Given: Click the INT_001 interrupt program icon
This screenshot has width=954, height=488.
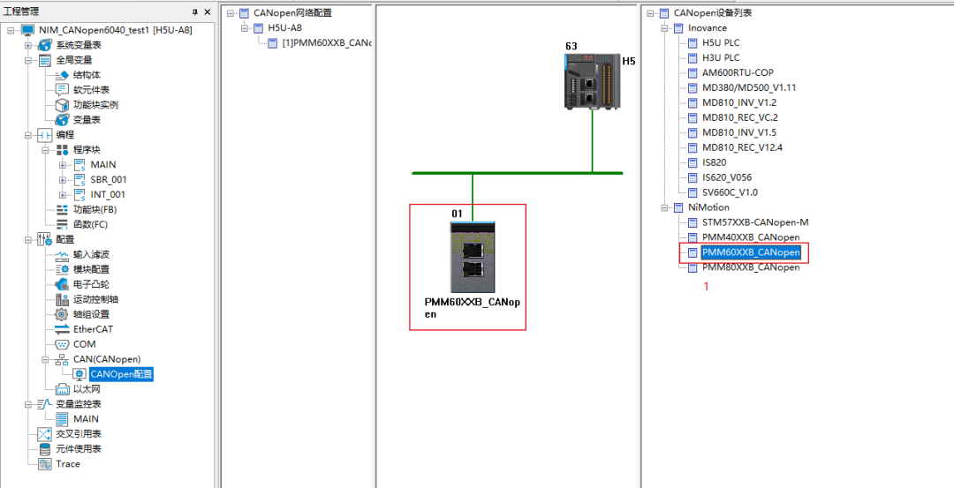Looking at the screenshot, I should click(79, 194).
